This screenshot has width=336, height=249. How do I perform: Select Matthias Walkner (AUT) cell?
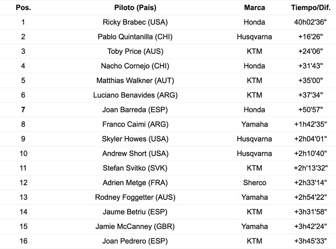point(135,81)
